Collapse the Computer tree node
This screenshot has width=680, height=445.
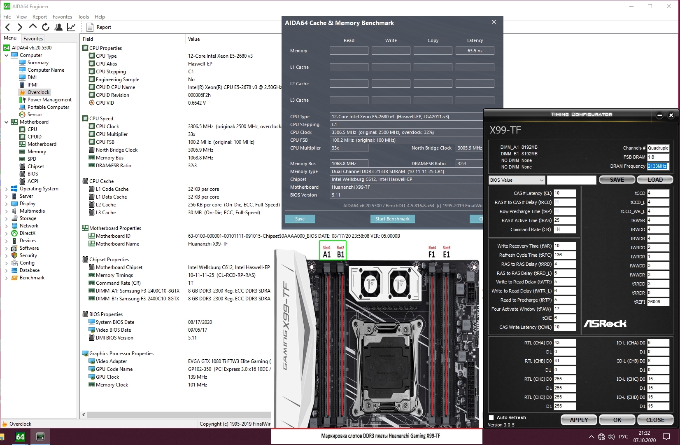[x=7, y=55]
